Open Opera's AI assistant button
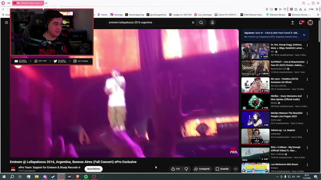 [311, 9]
